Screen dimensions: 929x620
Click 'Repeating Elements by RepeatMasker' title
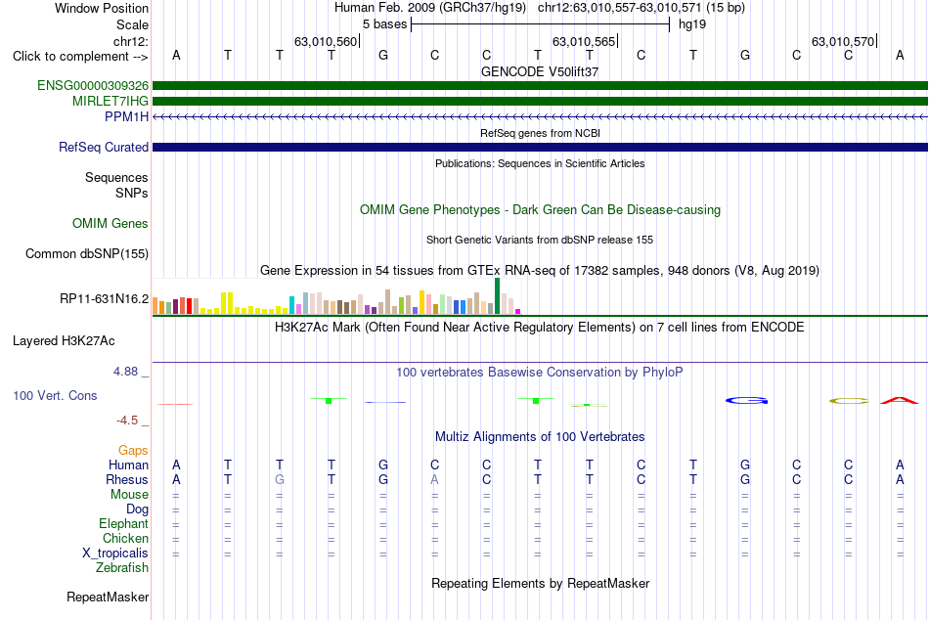pos(540,583)
